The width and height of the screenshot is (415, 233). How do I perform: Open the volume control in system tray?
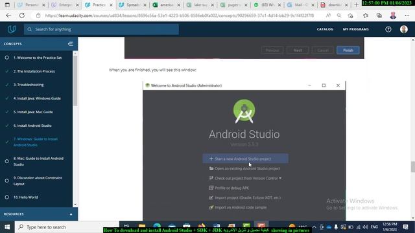tap(366, 227)
